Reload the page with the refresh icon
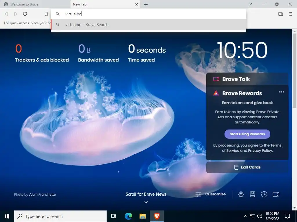This screenshot has width=297, height=222. point(25,14)
